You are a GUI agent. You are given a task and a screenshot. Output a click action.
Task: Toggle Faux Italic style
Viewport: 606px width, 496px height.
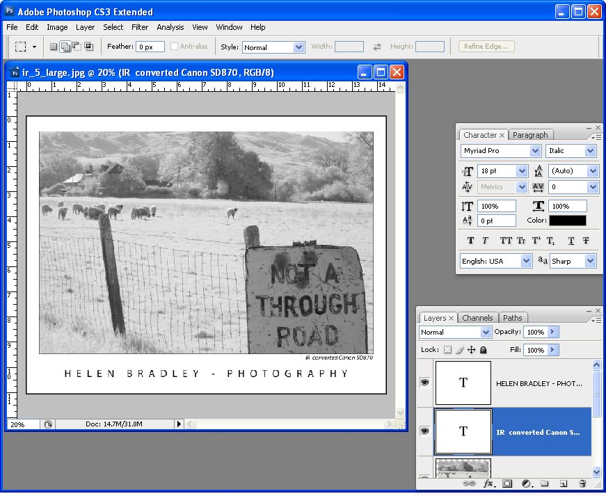(x=485, y=241)
